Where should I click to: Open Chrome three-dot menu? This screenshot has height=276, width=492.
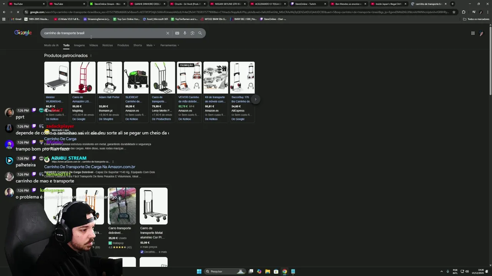[x=487, y=12]
